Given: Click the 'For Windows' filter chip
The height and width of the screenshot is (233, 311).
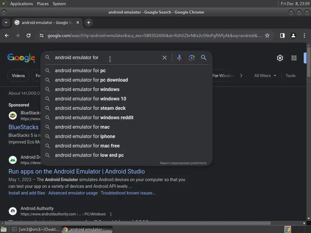Looking at the screenshot, I should pyautogui.click(x=223, y=76).
